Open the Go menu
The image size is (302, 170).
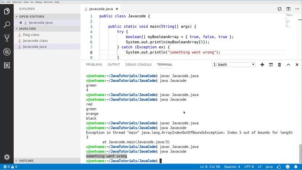(x=32, y=2)
